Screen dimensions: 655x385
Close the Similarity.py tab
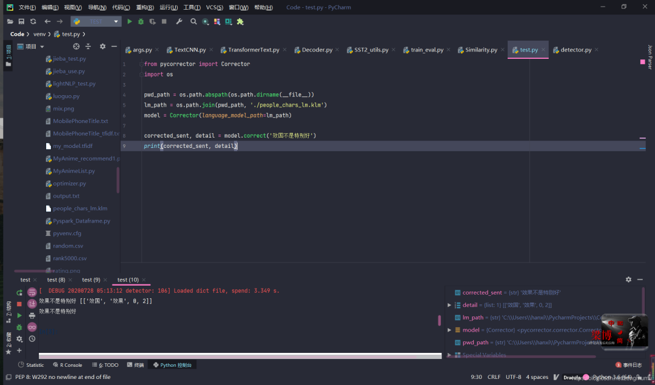503,50
